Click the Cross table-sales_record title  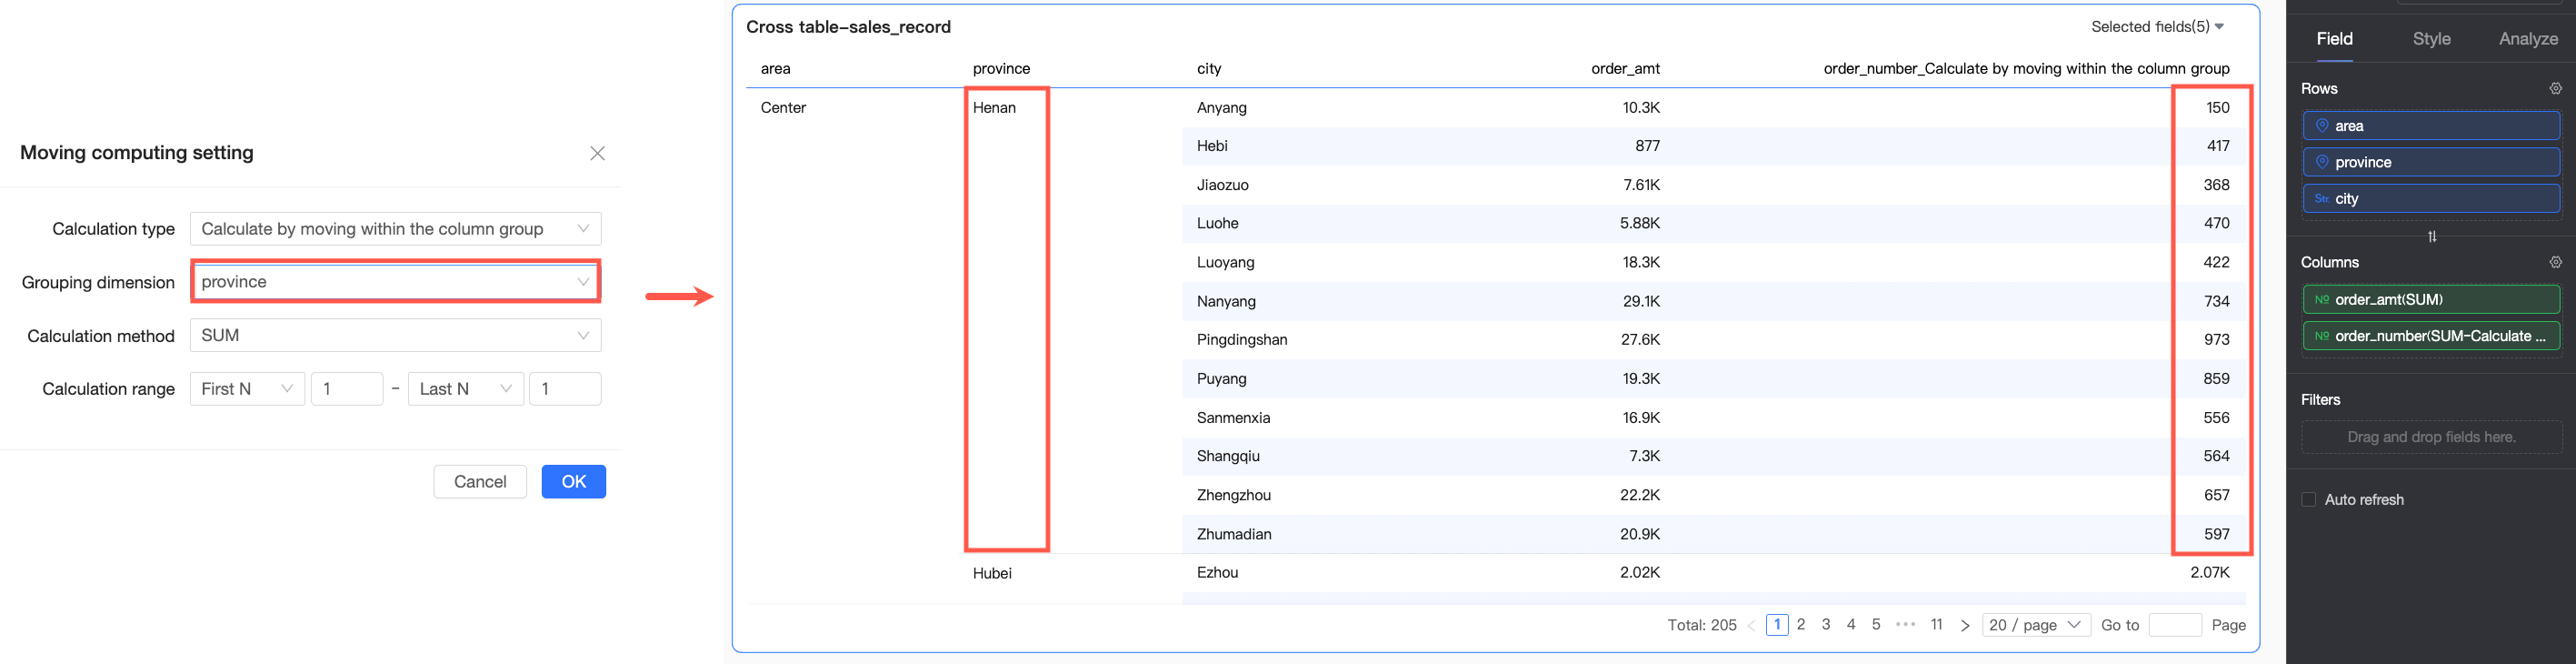click(848, 27)
